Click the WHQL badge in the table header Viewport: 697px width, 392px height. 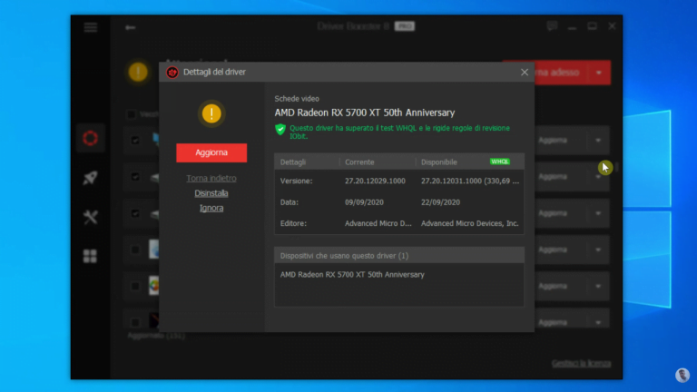pos(500,162)
